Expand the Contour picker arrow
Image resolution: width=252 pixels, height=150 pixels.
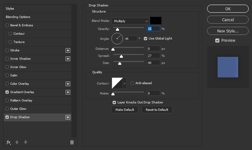click(125, 83)
